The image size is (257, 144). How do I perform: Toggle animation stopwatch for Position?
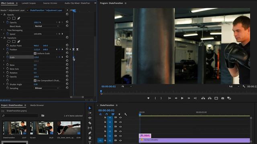pos(8,49)
